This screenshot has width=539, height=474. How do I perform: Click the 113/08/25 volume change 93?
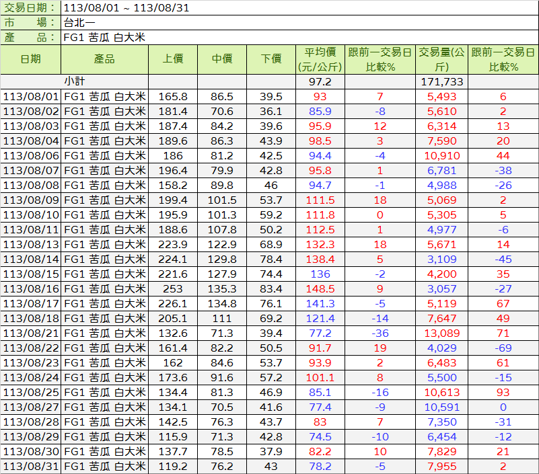(x=503, y=392)
